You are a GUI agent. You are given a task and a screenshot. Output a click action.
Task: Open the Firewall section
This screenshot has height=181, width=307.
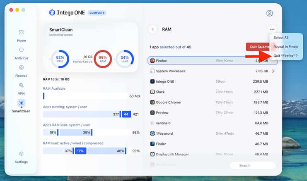click(22, 71)
